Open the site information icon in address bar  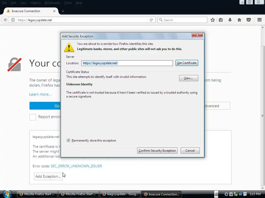tap(13, 20)
